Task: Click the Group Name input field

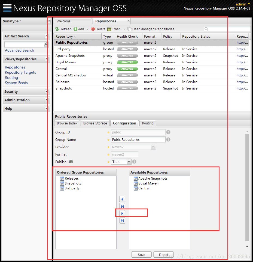Action: coord(138,139)
